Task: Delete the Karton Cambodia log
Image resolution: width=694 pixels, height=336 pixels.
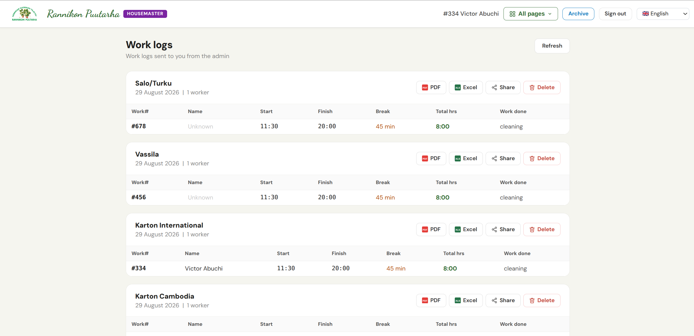Action: click(542, 301)
